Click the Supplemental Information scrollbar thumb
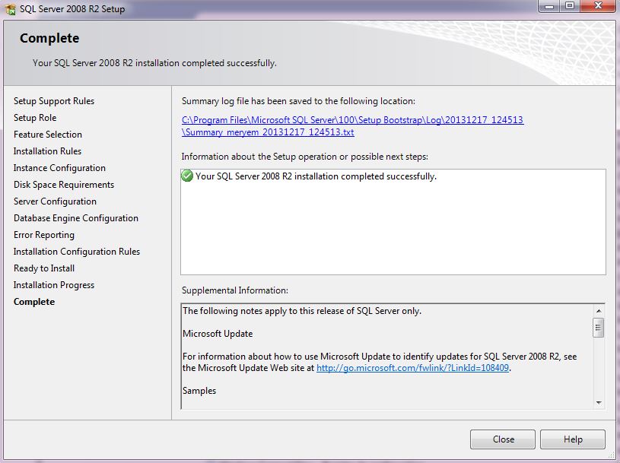Screen dimensions: 620x463 tap(599, 328)
